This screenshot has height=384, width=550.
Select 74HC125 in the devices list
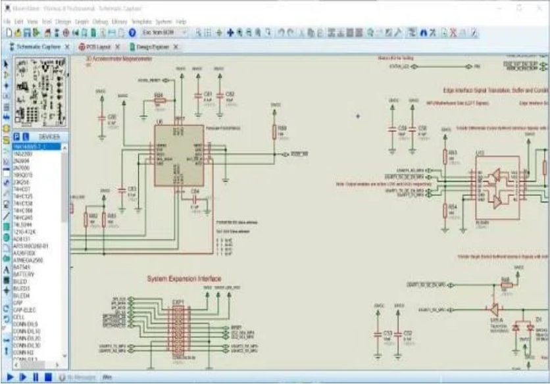tap(23, 197)
